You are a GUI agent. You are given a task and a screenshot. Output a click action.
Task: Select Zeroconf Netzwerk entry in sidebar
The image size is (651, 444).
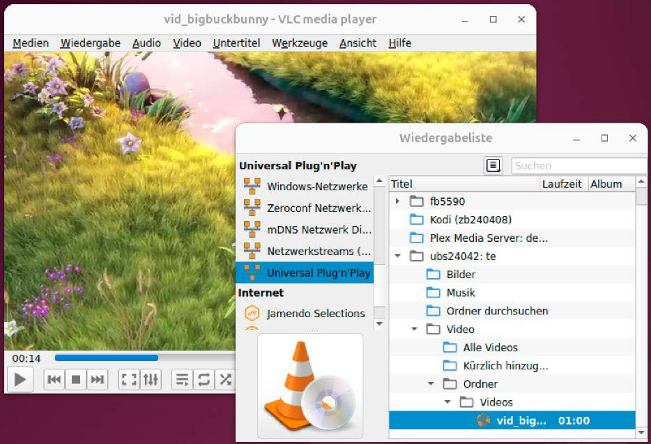point(305,208)
